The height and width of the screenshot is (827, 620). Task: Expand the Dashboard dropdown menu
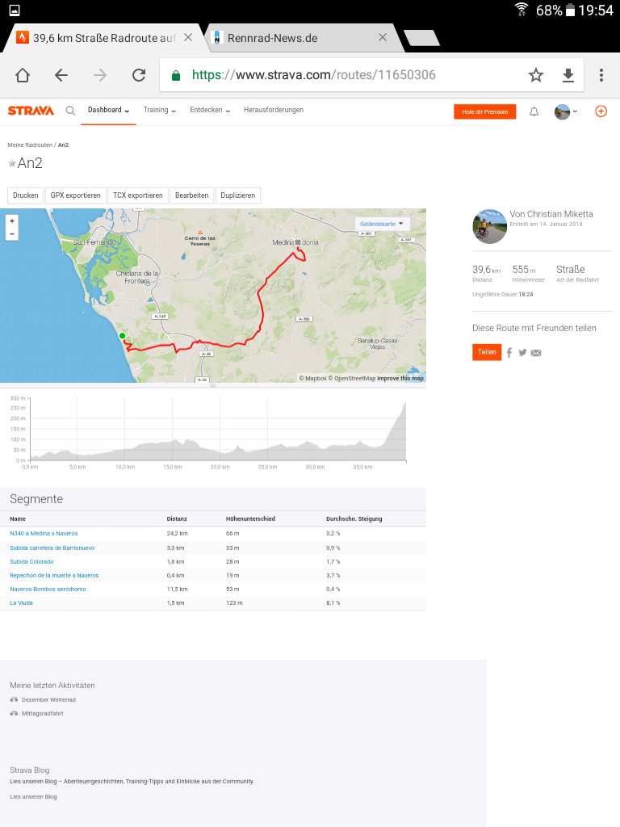coord(108,111)
